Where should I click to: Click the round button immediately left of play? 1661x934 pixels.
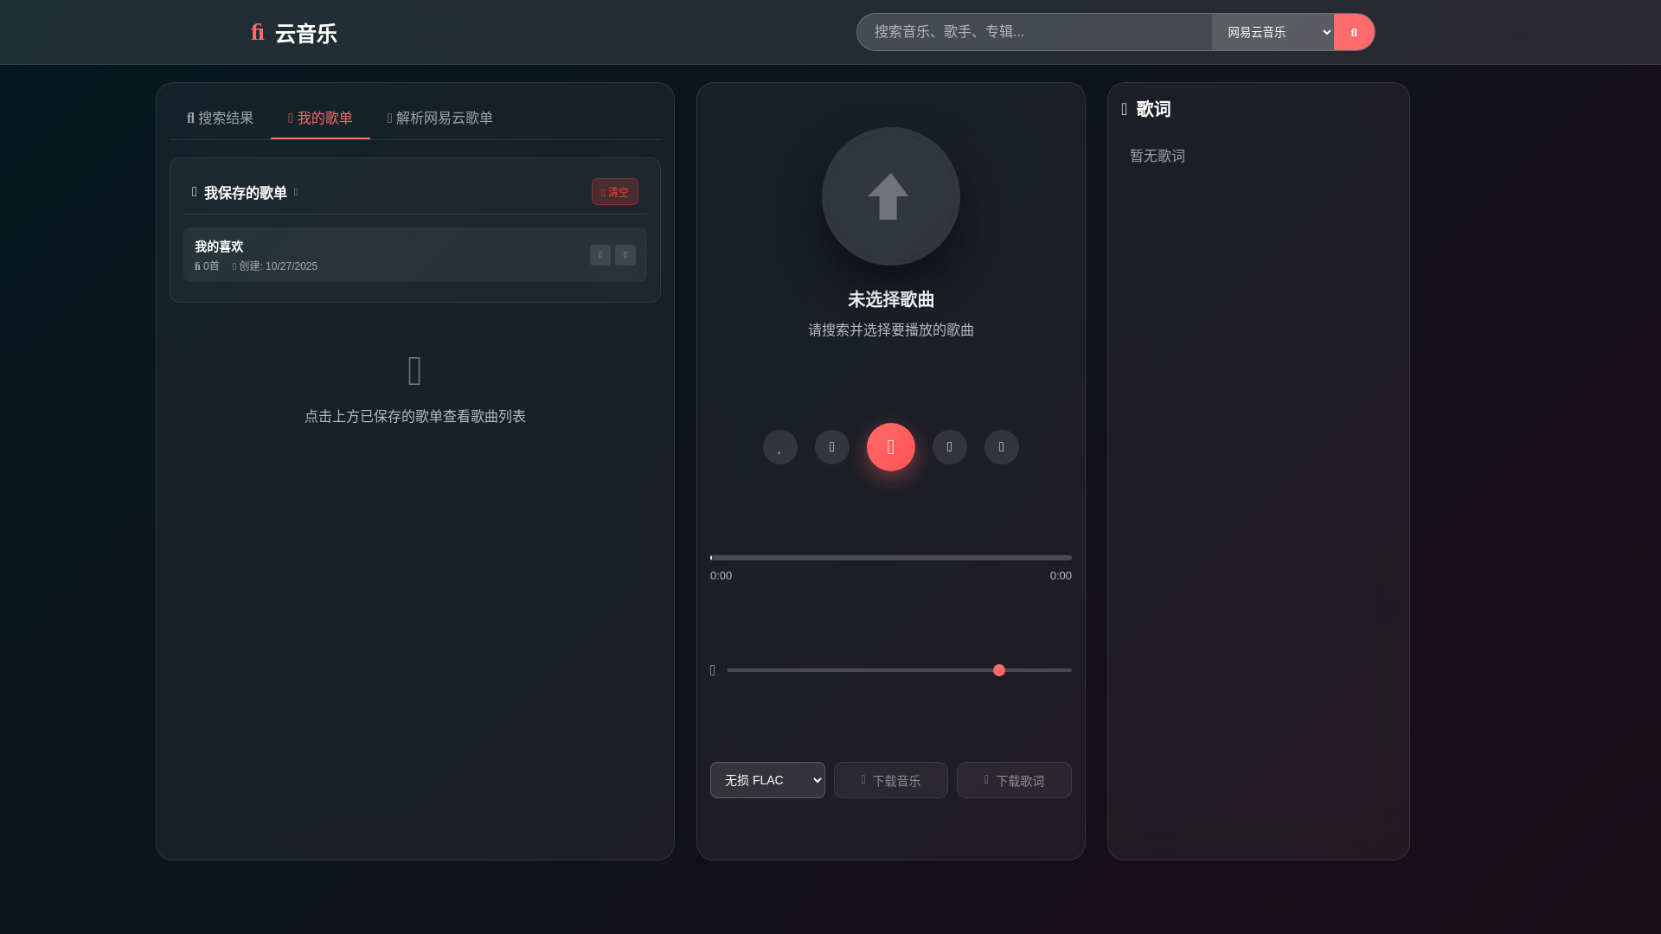pos(831,447)
